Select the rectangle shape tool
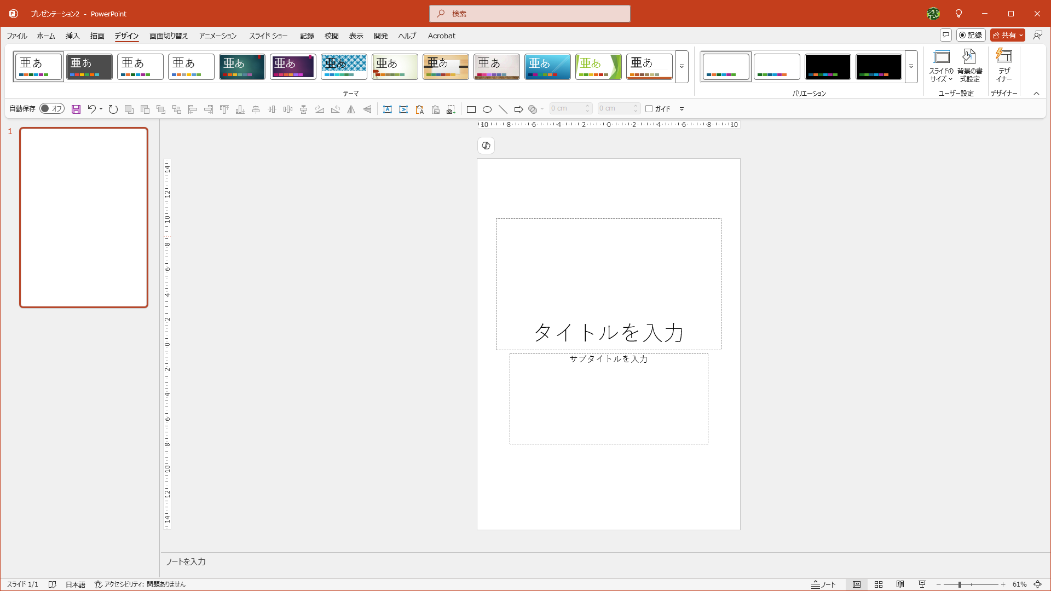1051x591 pixels. pos(471,109)
